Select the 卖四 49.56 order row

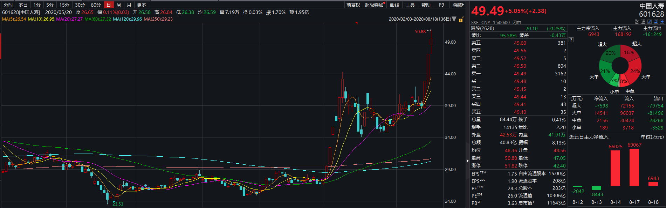click(x=518, y=51)
